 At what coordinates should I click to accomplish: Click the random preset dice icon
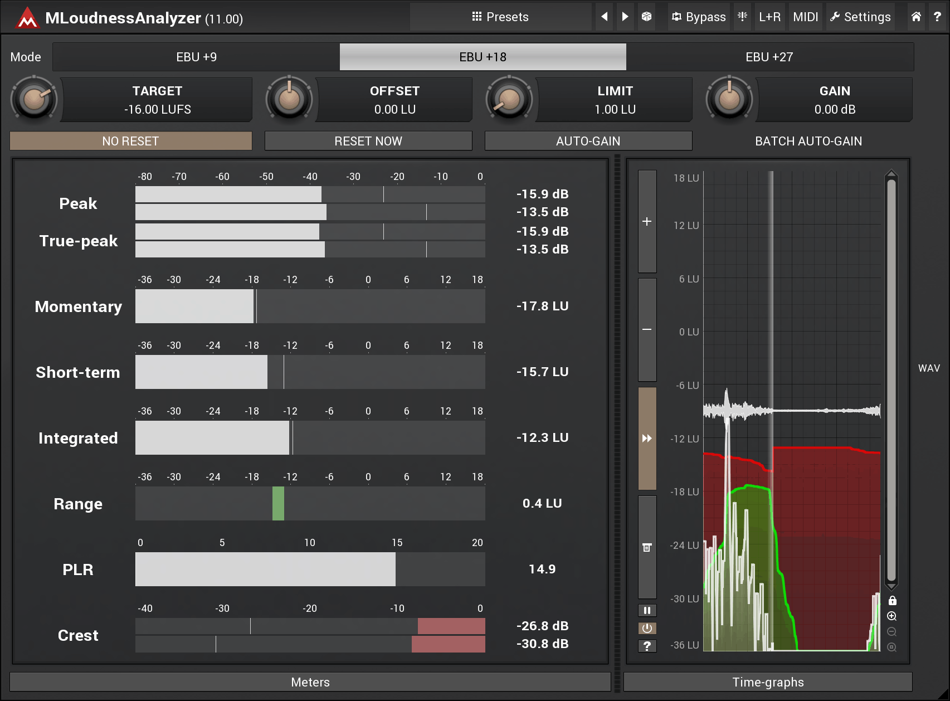click(x=647, y=17)
